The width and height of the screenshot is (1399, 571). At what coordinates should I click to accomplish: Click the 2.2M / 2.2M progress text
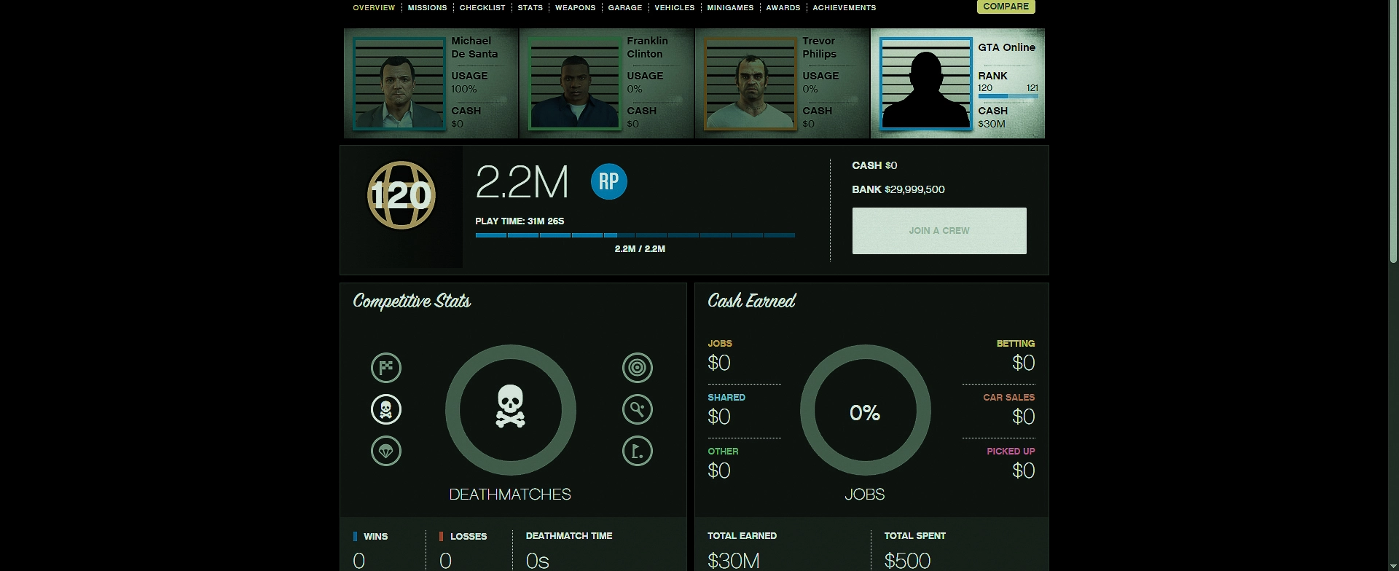pos(640,249)
